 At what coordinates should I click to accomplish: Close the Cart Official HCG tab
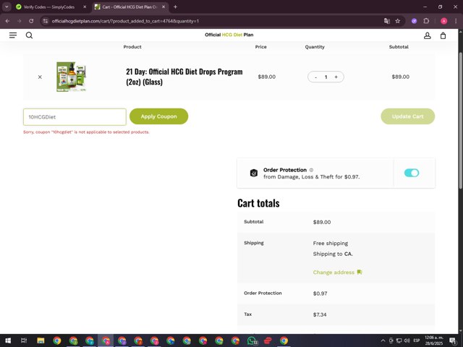(x=163, y=7)
